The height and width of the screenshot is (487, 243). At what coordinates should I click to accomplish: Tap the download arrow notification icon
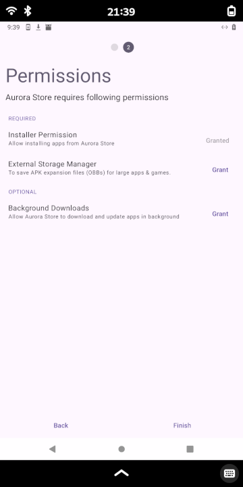click(x=38, y=27)
